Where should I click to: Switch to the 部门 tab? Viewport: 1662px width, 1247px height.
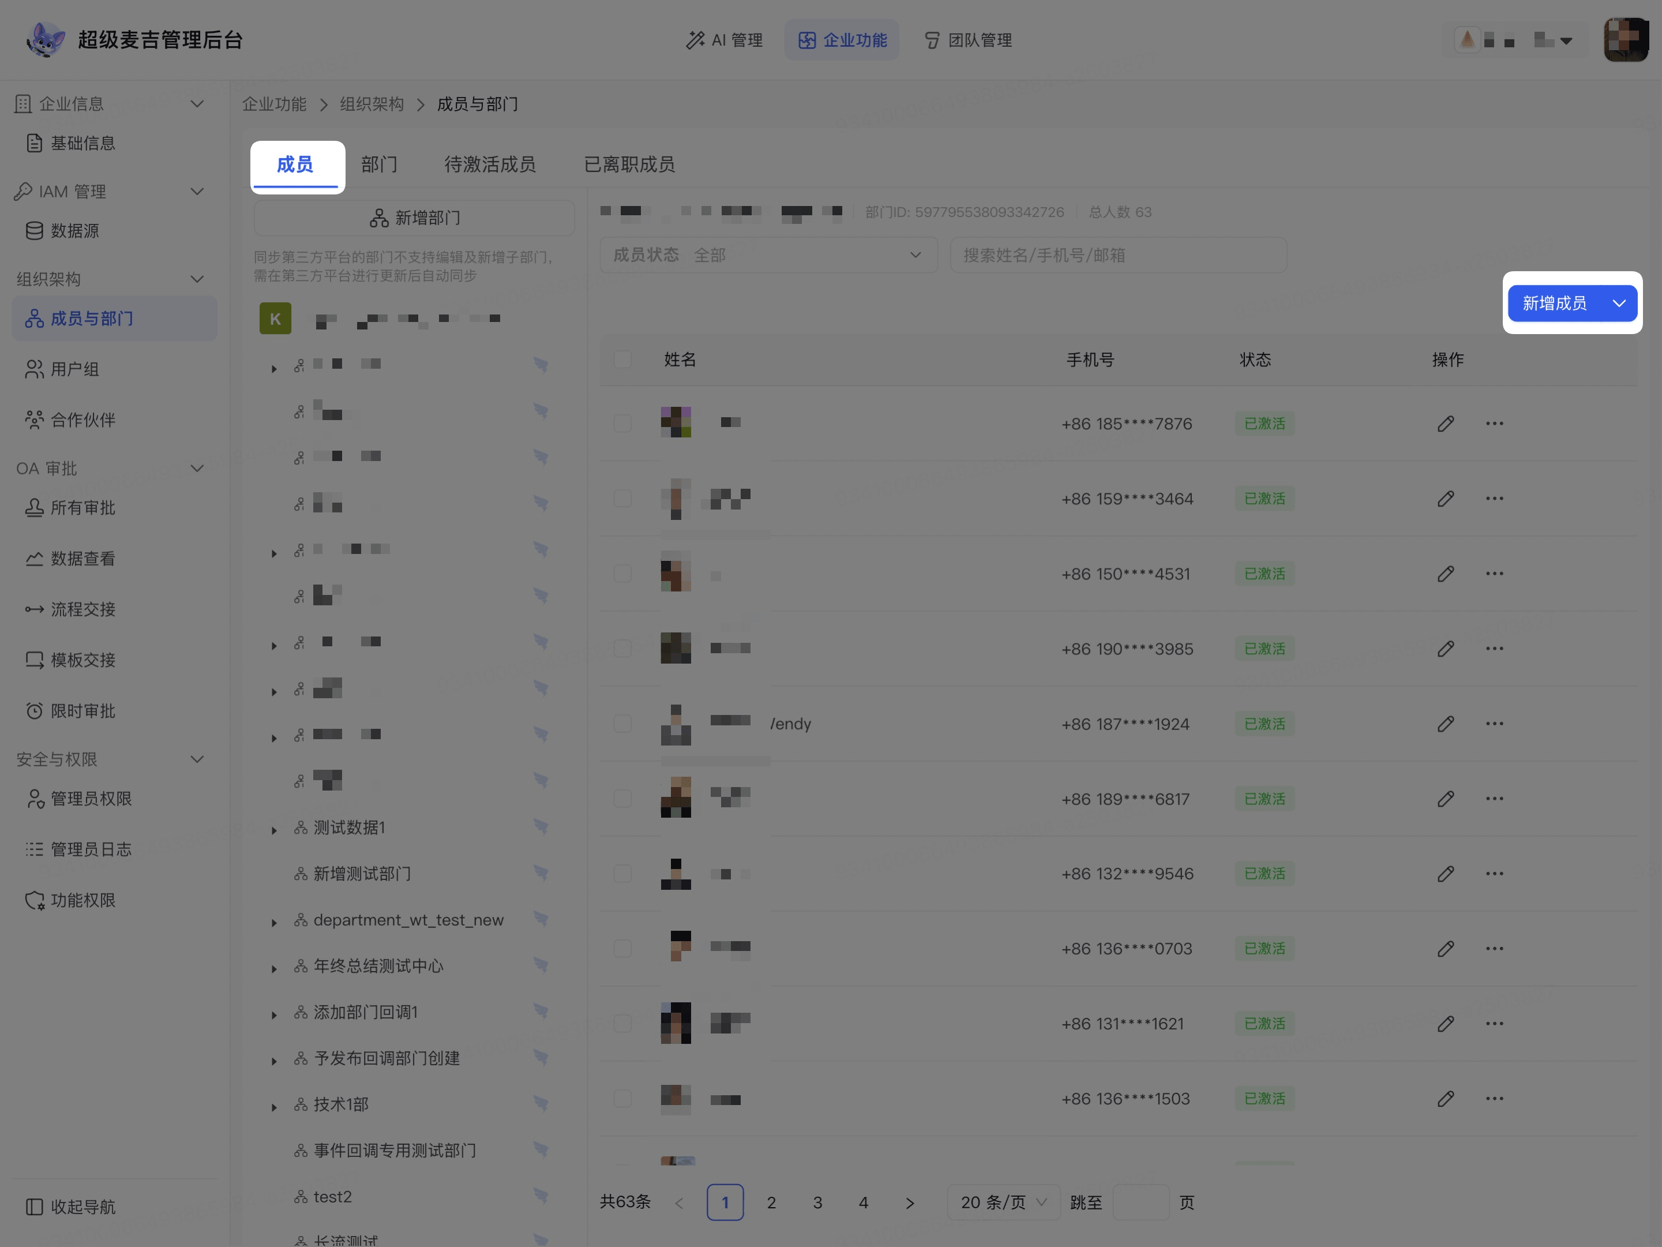[378, 164]
